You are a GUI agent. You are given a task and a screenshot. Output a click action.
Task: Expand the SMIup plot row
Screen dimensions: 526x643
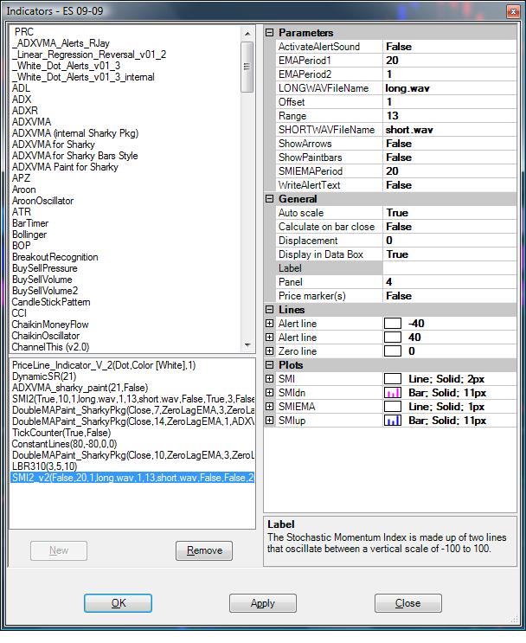(x=269, y=421)
